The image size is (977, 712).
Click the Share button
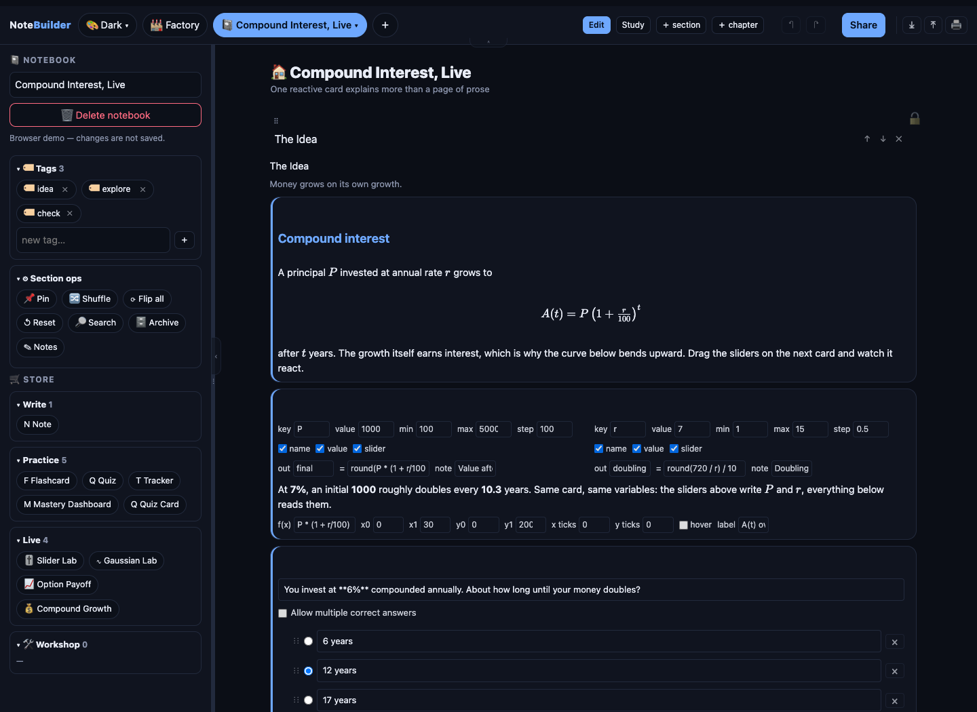863,25
